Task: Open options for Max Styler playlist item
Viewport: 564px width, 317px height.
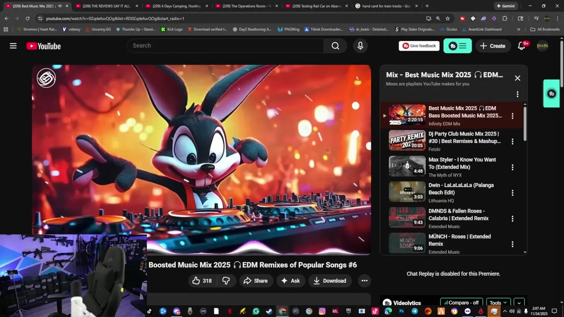Action: click(x=512, y=167)
